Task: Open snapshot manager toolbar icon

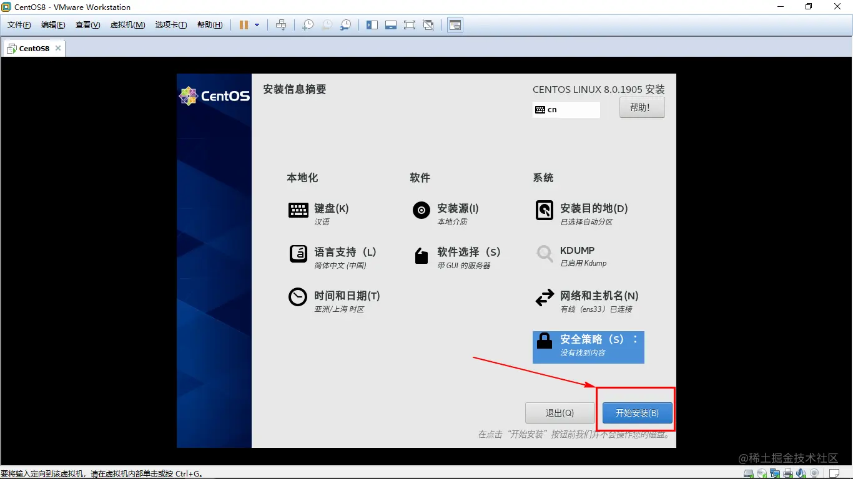Action: click(x=345, y=25)
